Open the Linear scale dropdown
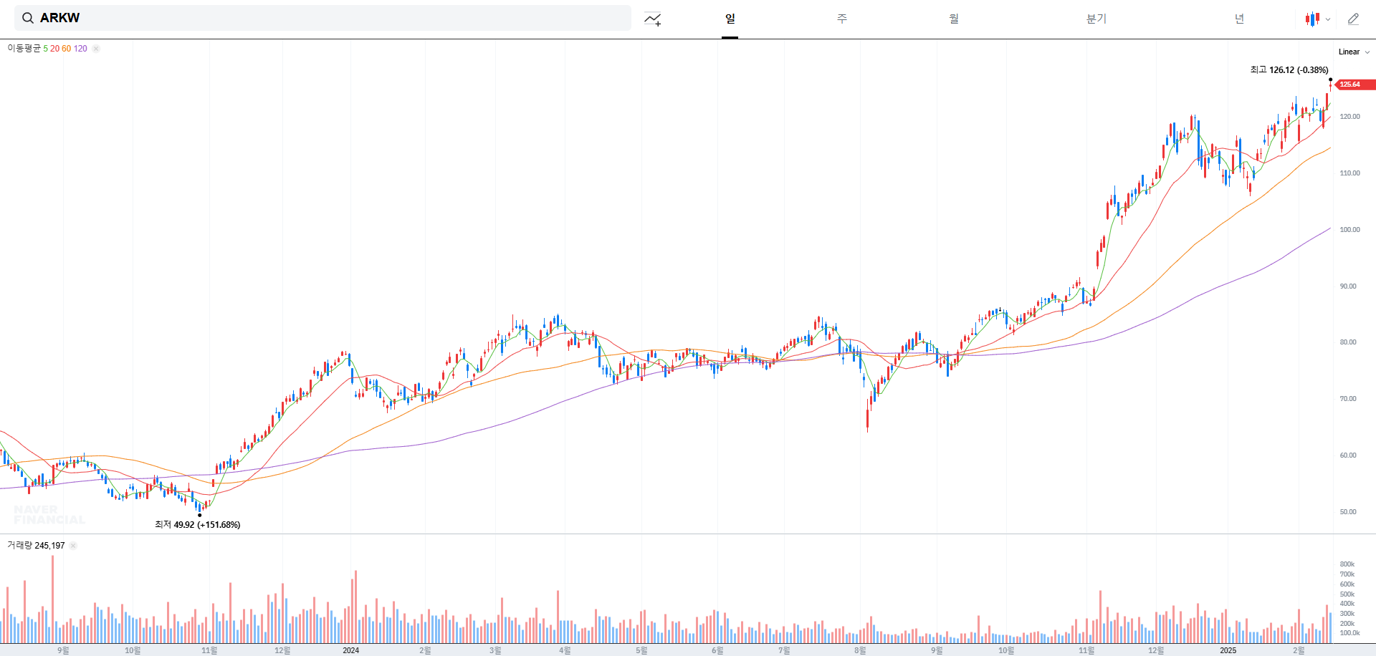This screenshot has width=1376, height=656. (x=1354, y=52)
